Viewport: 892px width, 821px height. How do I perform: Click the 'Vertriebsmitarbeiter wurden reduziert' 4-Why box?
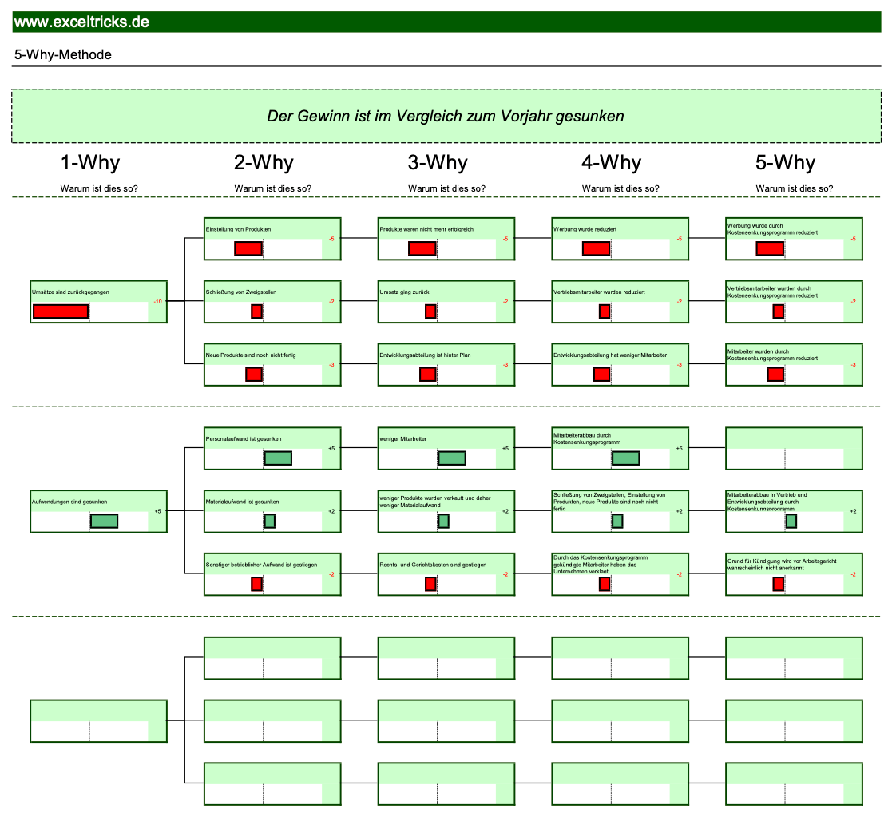tap(620, 302)
